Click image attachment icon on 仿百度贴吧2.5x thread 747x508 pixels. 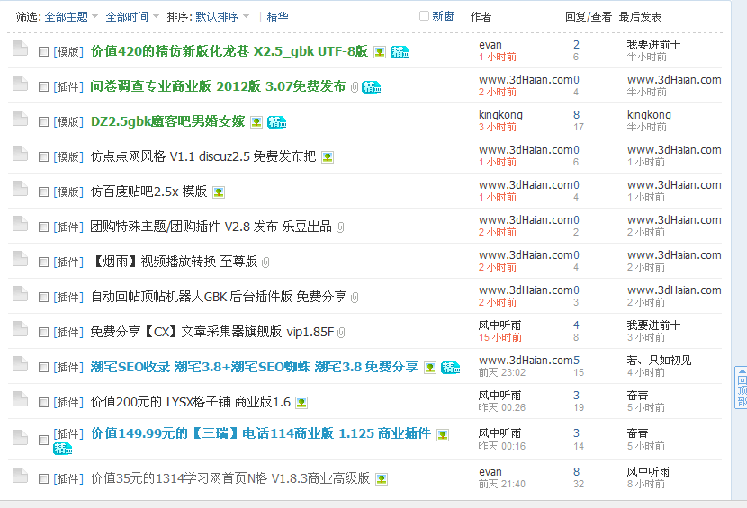tap(218, 192)
